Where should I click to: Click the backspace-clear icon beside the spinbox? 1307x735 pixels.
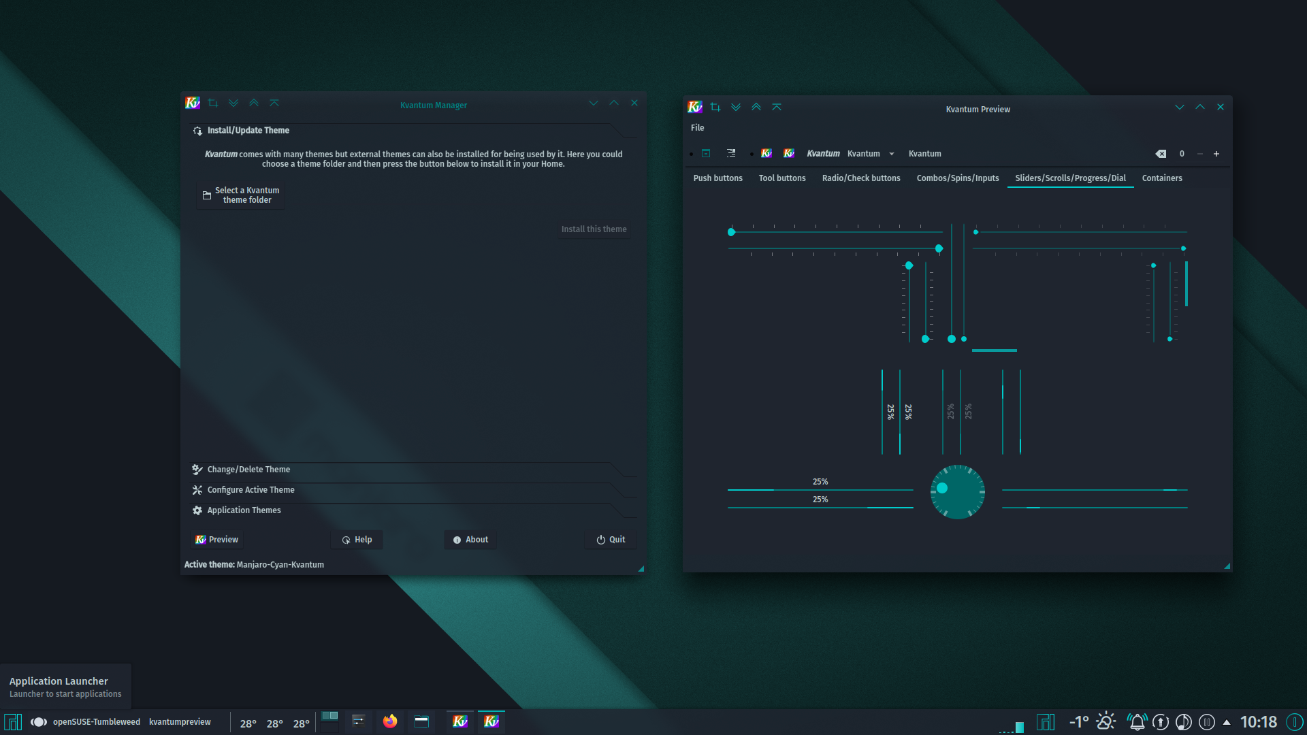pos(1161,154)
